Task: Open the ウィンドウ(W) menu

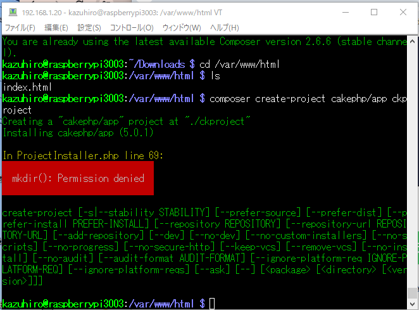Action: coord(182,28)
